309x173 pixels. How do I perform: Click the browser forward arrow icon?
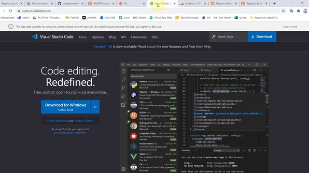(3, 11)
